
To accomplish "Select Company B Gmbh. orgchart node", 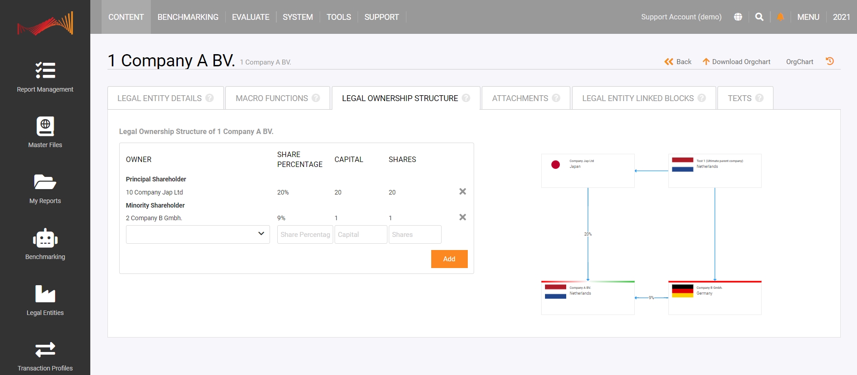I will (x=715, y=297).
